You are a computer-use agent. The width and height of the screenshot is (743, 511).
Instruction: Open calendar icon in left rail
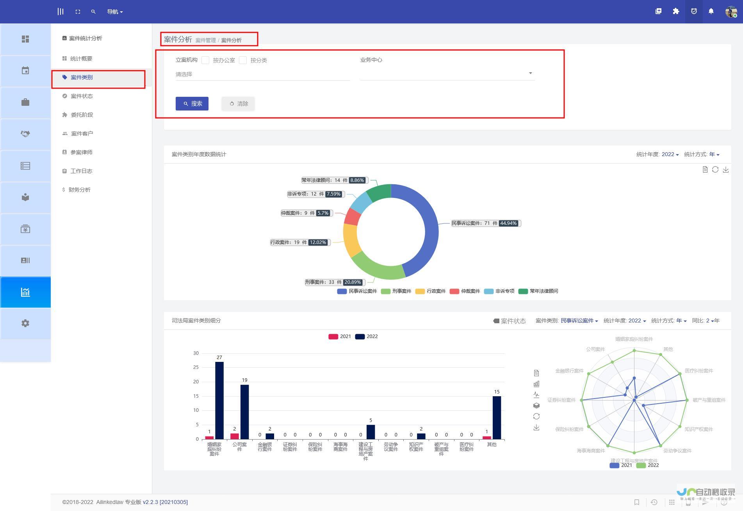[25, 71]
